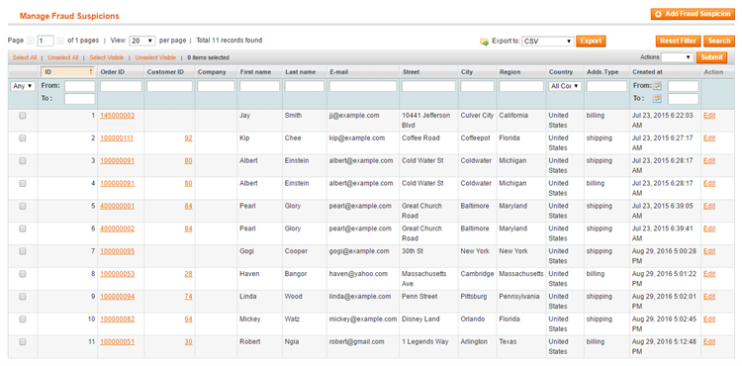Click the Unselect All link
742x366 pixels.
[x=63, y=57]
